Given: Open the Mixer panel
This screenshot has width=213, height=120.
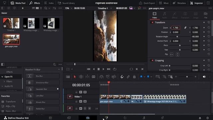Looking at the screenshot, I should (x=164, y=3).
